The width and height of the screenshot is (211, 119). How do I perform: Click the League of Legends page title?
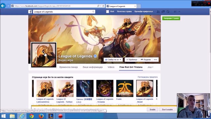[75, 56]
